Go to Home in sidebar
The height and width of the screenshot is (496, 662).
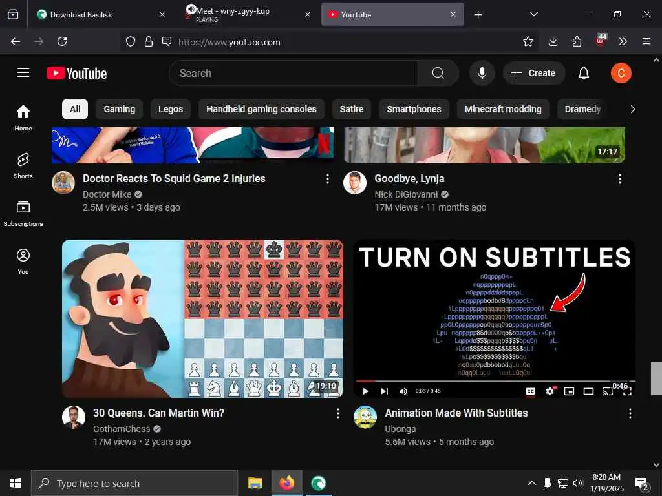point(23,118)
